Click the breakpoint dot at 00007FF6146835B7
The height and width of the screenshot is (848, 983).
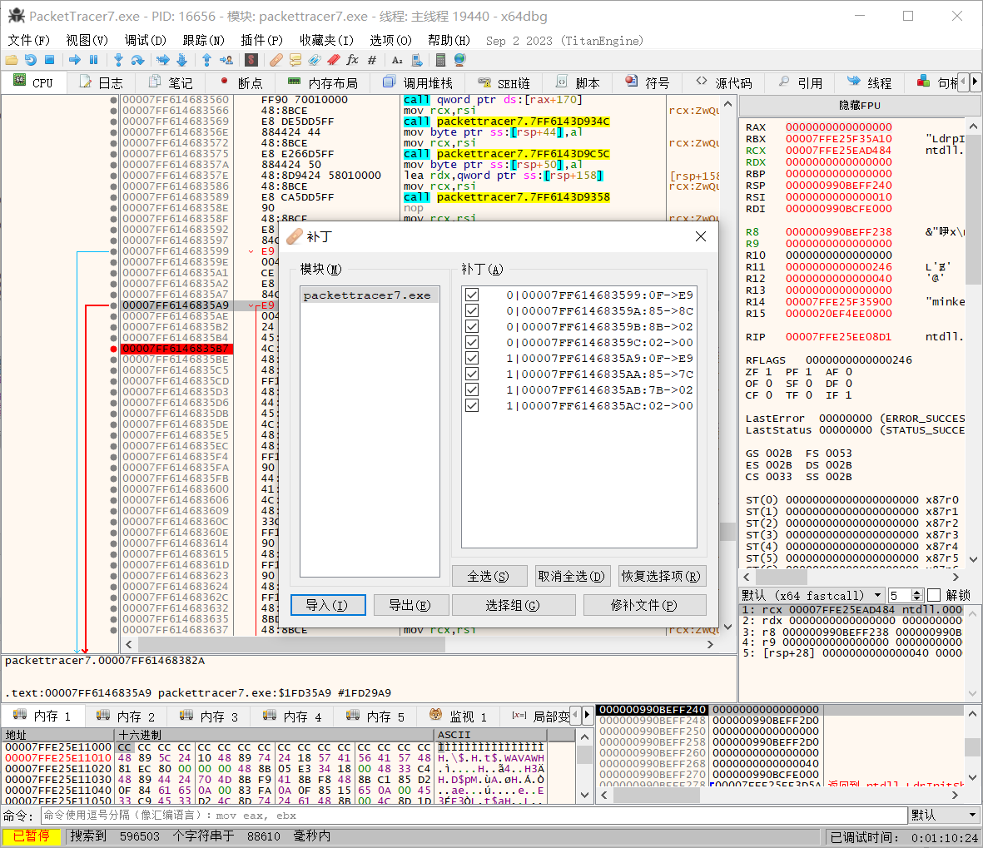point(113,349)
